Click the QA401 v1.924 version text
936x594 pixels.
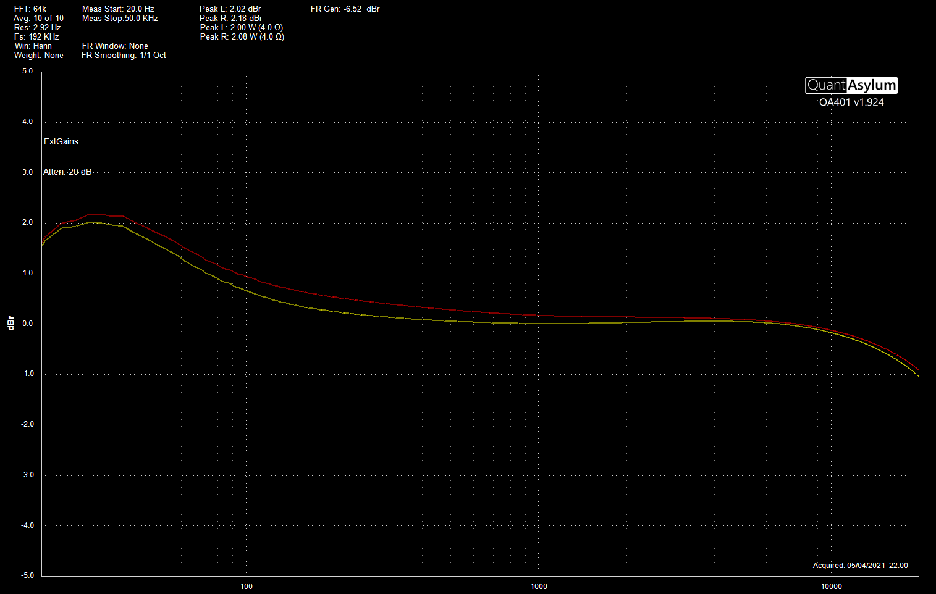851,102
